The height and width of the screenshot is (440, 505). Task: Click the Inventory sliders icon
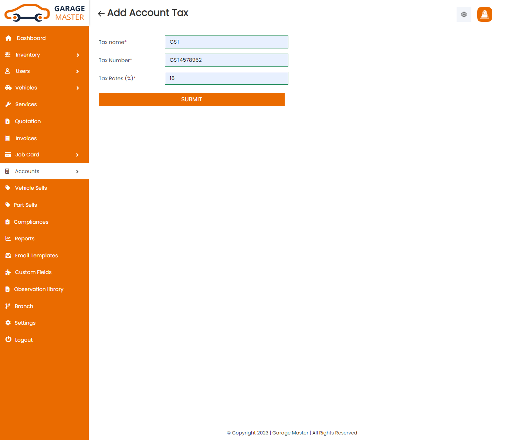tap(8, 54)
